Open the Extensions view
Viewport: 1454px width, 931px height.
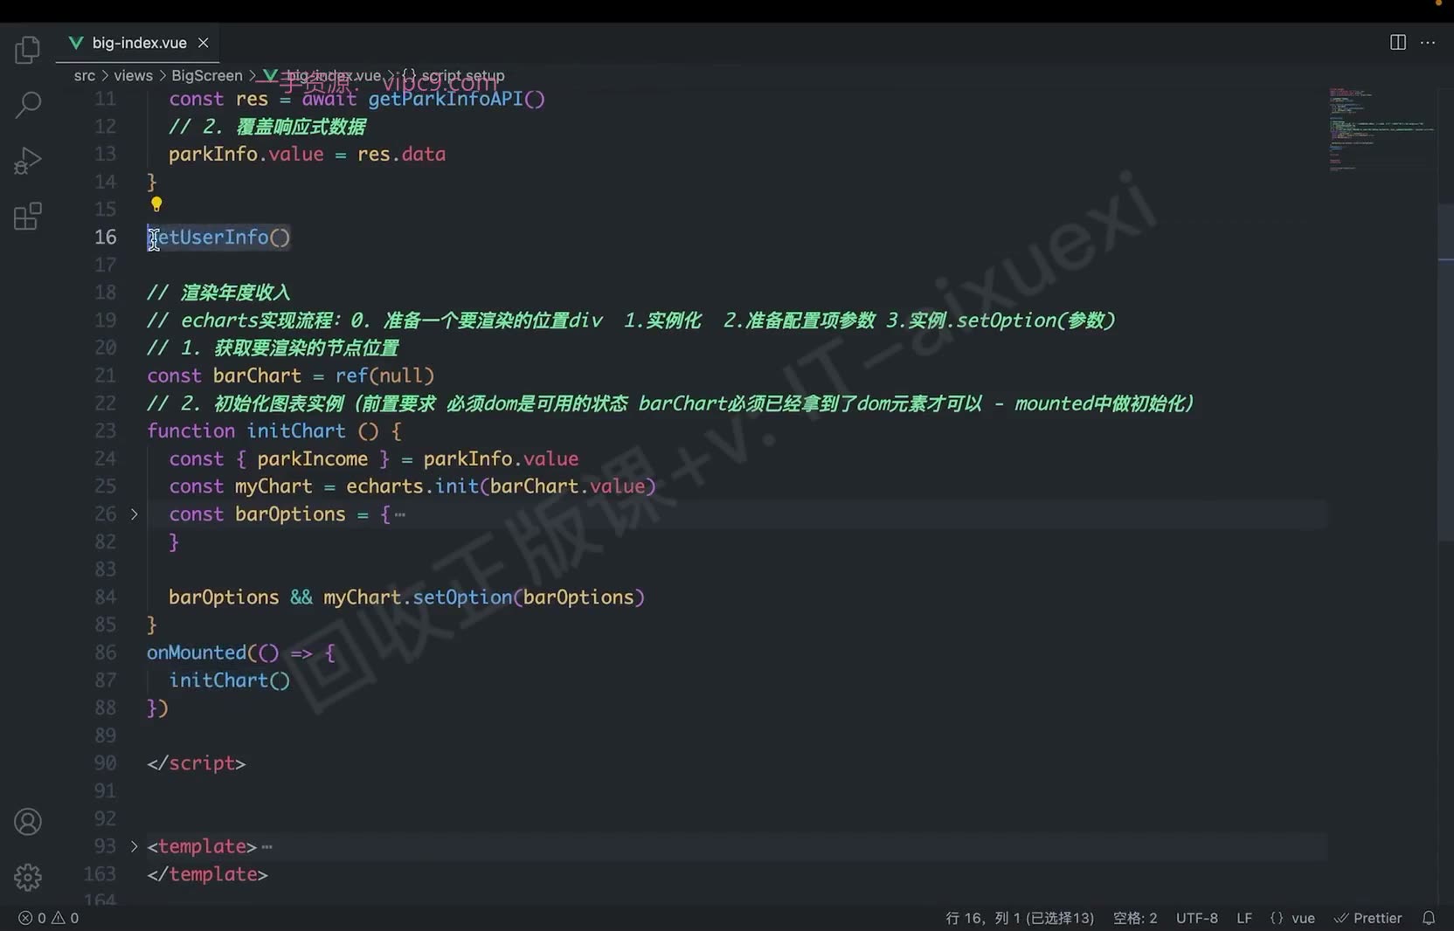[27, 216]
